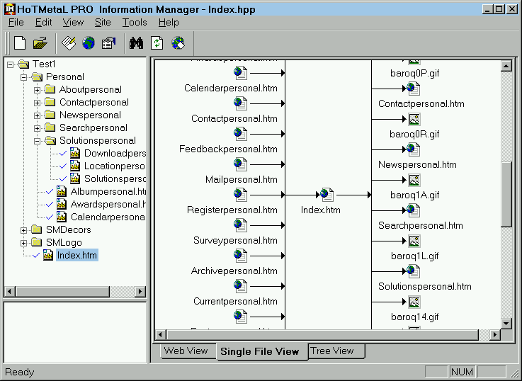This screenshot has height=381, width=522.
Task: Click the diagram horizontal scroll left arrow
Action: point(161,334)
